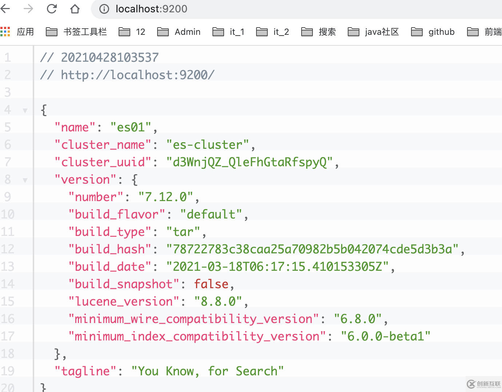
Task: Select the "number" key
Action: (x=96, y=197)
